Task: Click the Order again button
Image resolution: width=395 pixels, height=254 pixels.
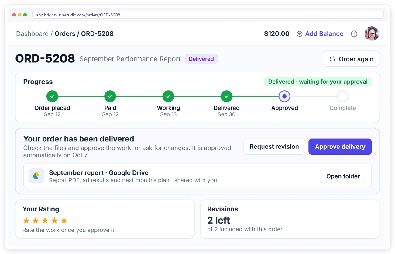Action: [x=351, y=59]
